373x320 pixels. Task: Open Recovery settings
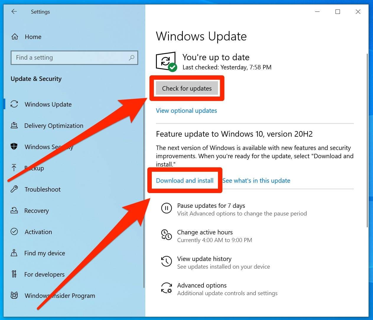click(x=37, y=211)
